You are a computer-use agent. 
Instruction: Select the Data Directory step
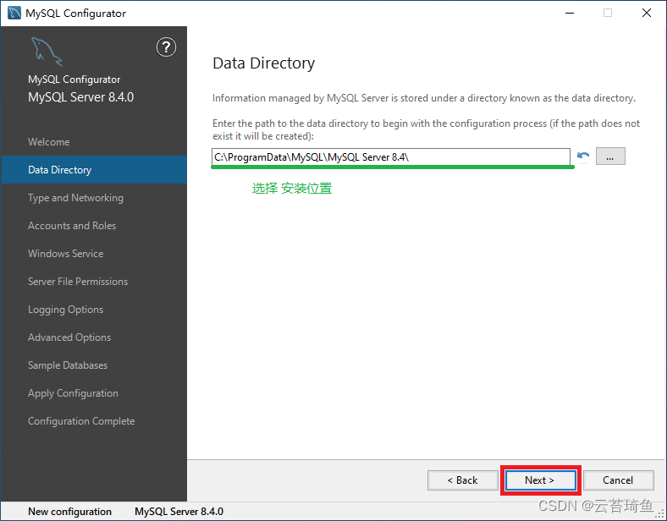94,169
